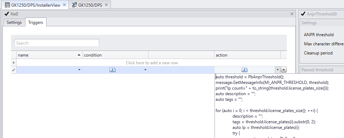Screen dimensions: 344x138
Task: Click here to add a new row
Action: pos(152,63)
